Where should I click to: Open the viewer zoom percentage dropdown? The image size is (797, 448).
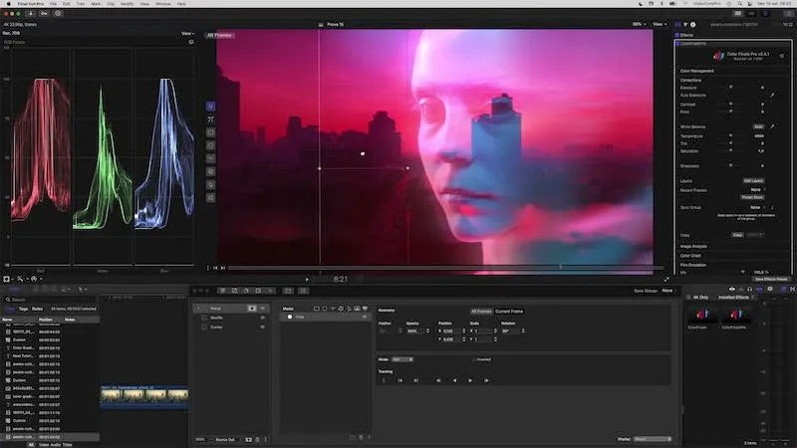point(638,24)
